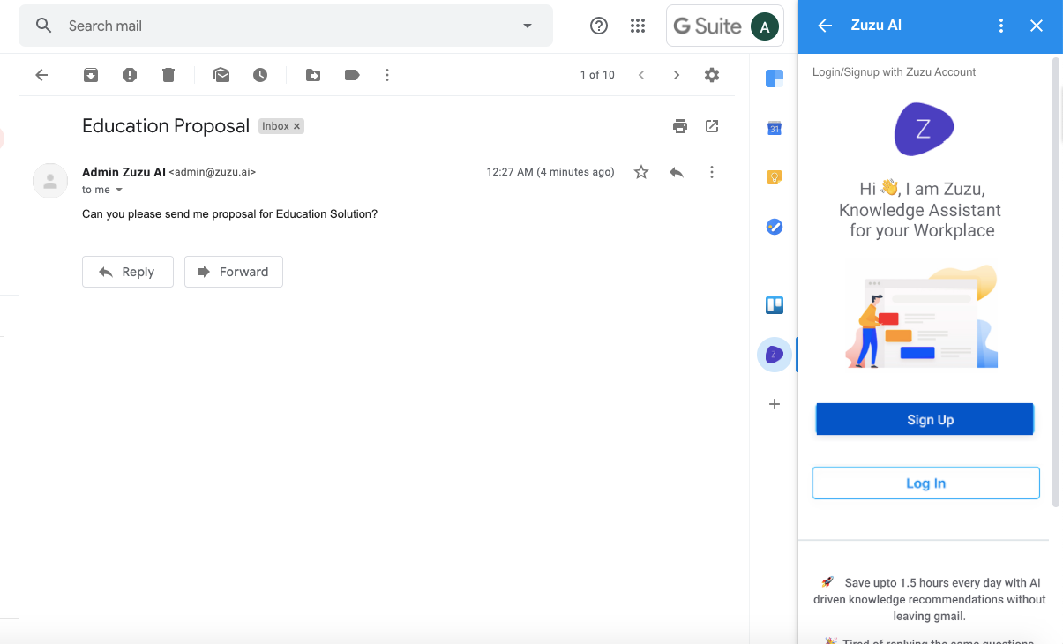Open more options in email toolbar
1063x644 pixels.
click(387, 75)
